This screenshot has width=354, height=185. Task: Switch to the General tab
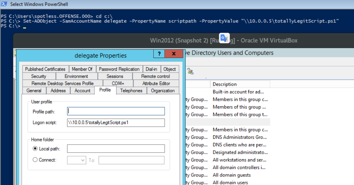point(34,91)
